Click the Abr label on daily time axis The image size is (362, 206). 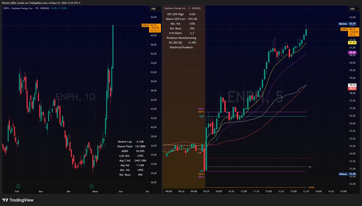point(68,192)
